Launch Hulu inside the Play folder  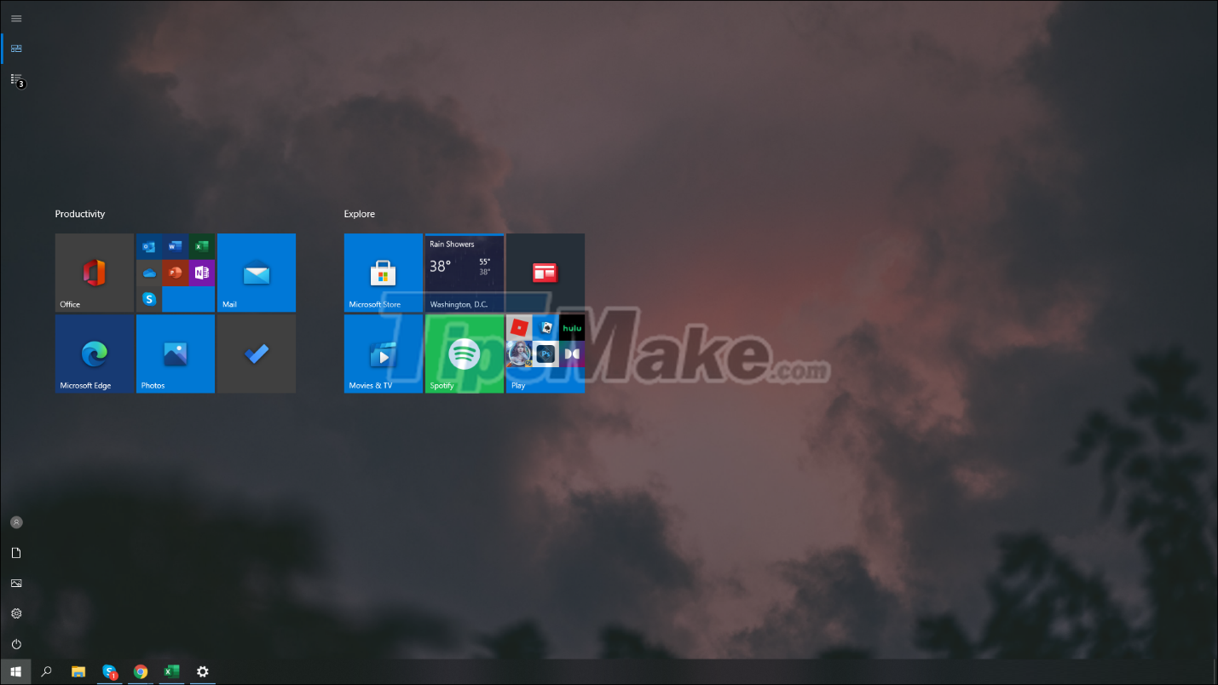click(x=572, y=328)
